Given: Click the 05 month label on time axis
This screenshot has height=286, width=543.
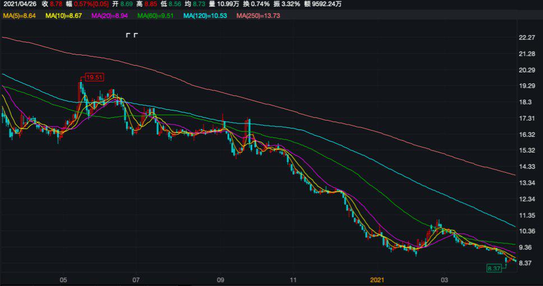Looking at the screenshot, I should tap(63, 279).
